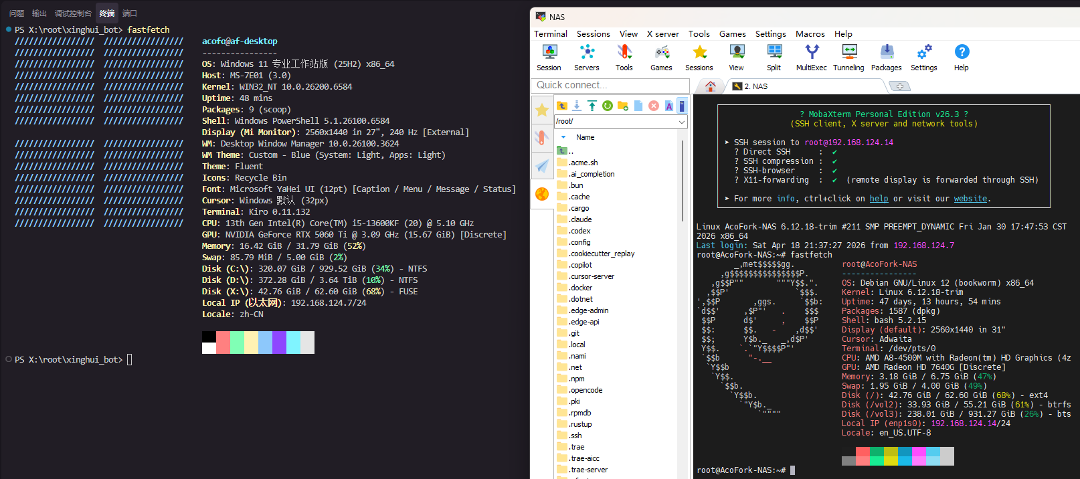Refresh the current SFTP folder
The image size is (1080, 479).
tap(608, 106)
